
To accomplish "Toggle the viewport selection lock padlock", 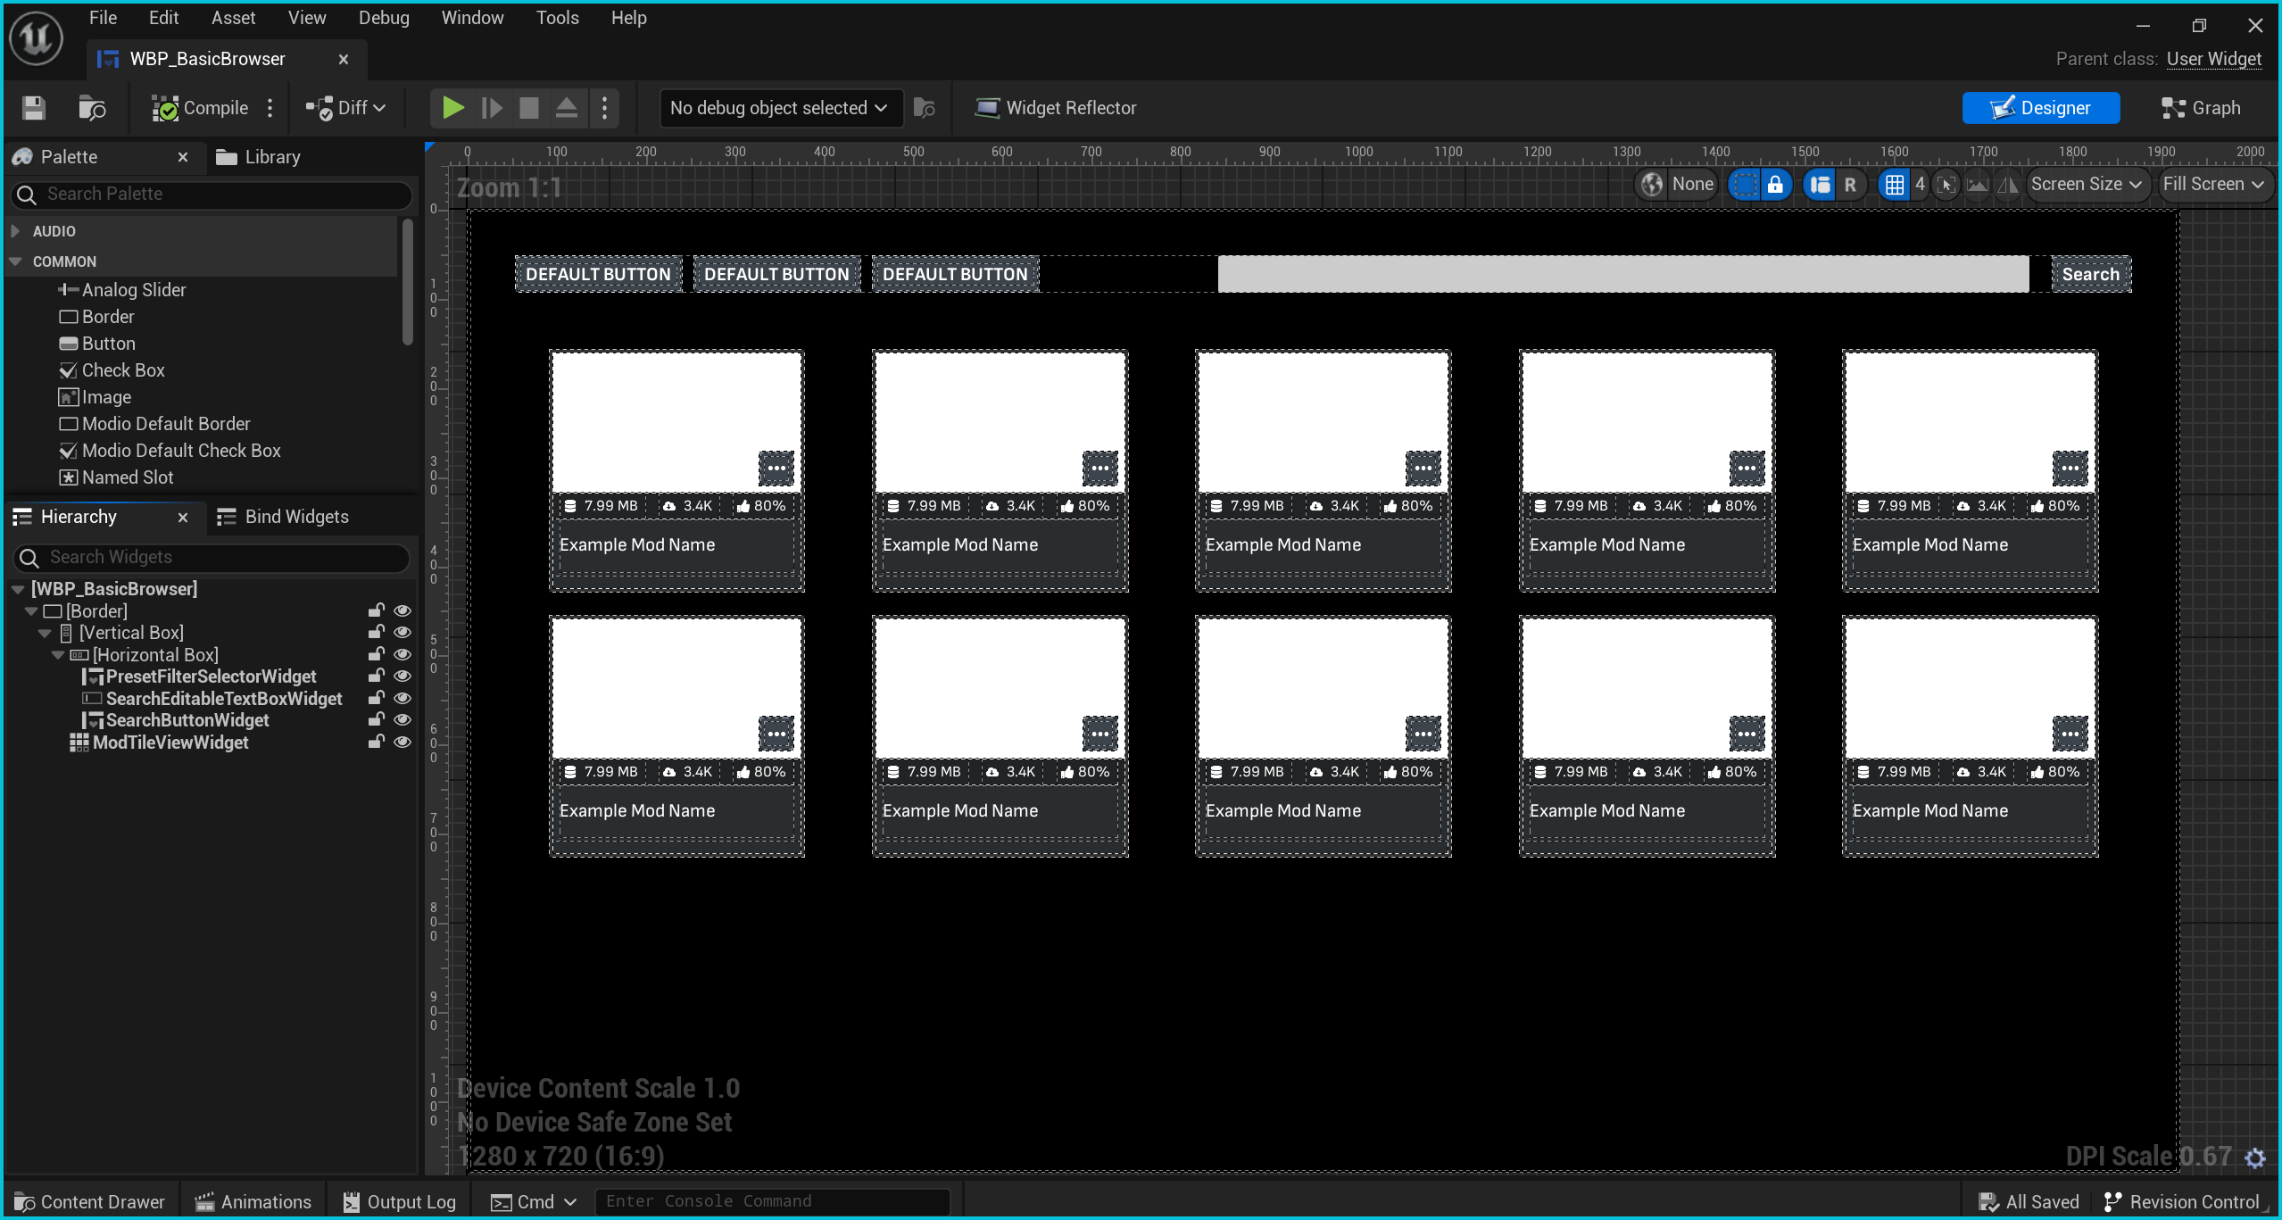I will point(1776,184).
